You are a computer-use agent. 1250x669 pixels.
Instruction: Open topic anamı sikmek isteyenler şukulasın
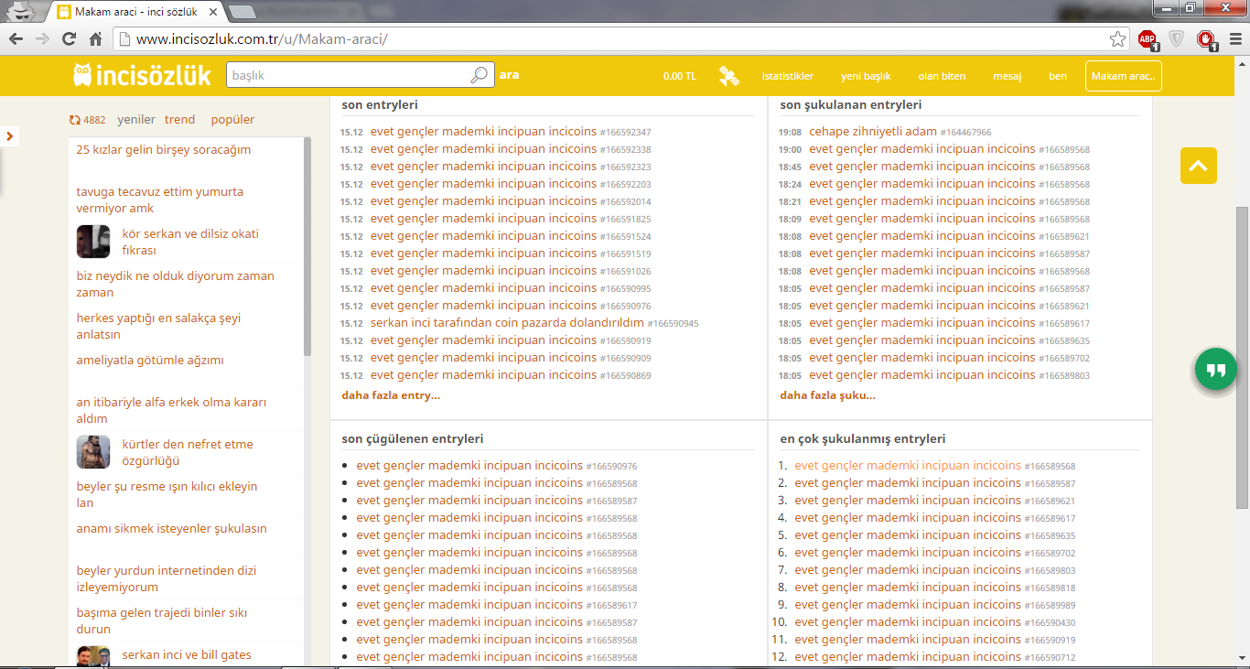172,529
